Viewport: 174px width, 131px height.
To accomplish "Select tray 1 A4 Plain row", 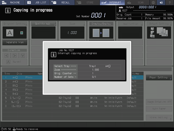I will (73, 77).
